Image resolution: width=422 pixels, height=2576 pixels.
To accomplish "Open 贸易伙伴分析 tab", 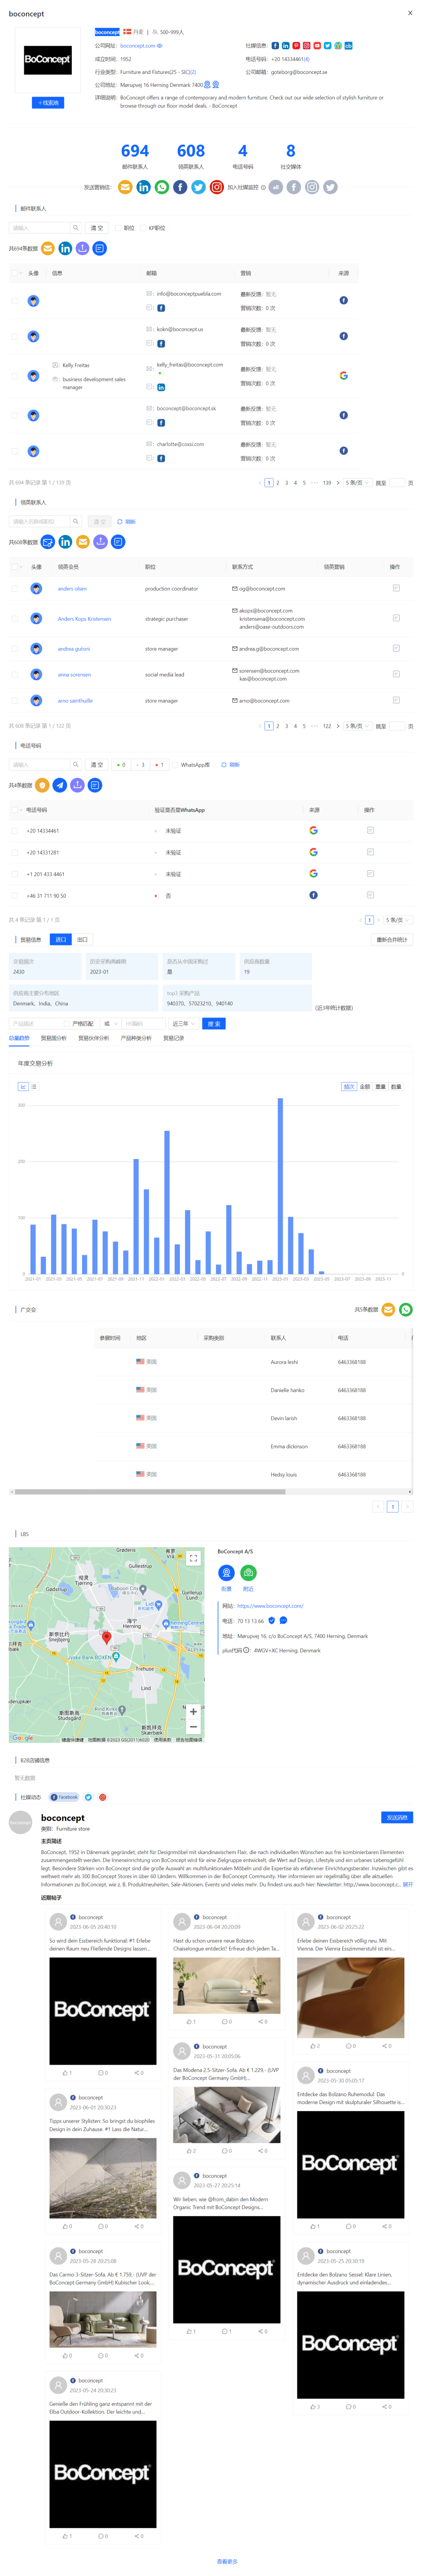I will 94,1038.
